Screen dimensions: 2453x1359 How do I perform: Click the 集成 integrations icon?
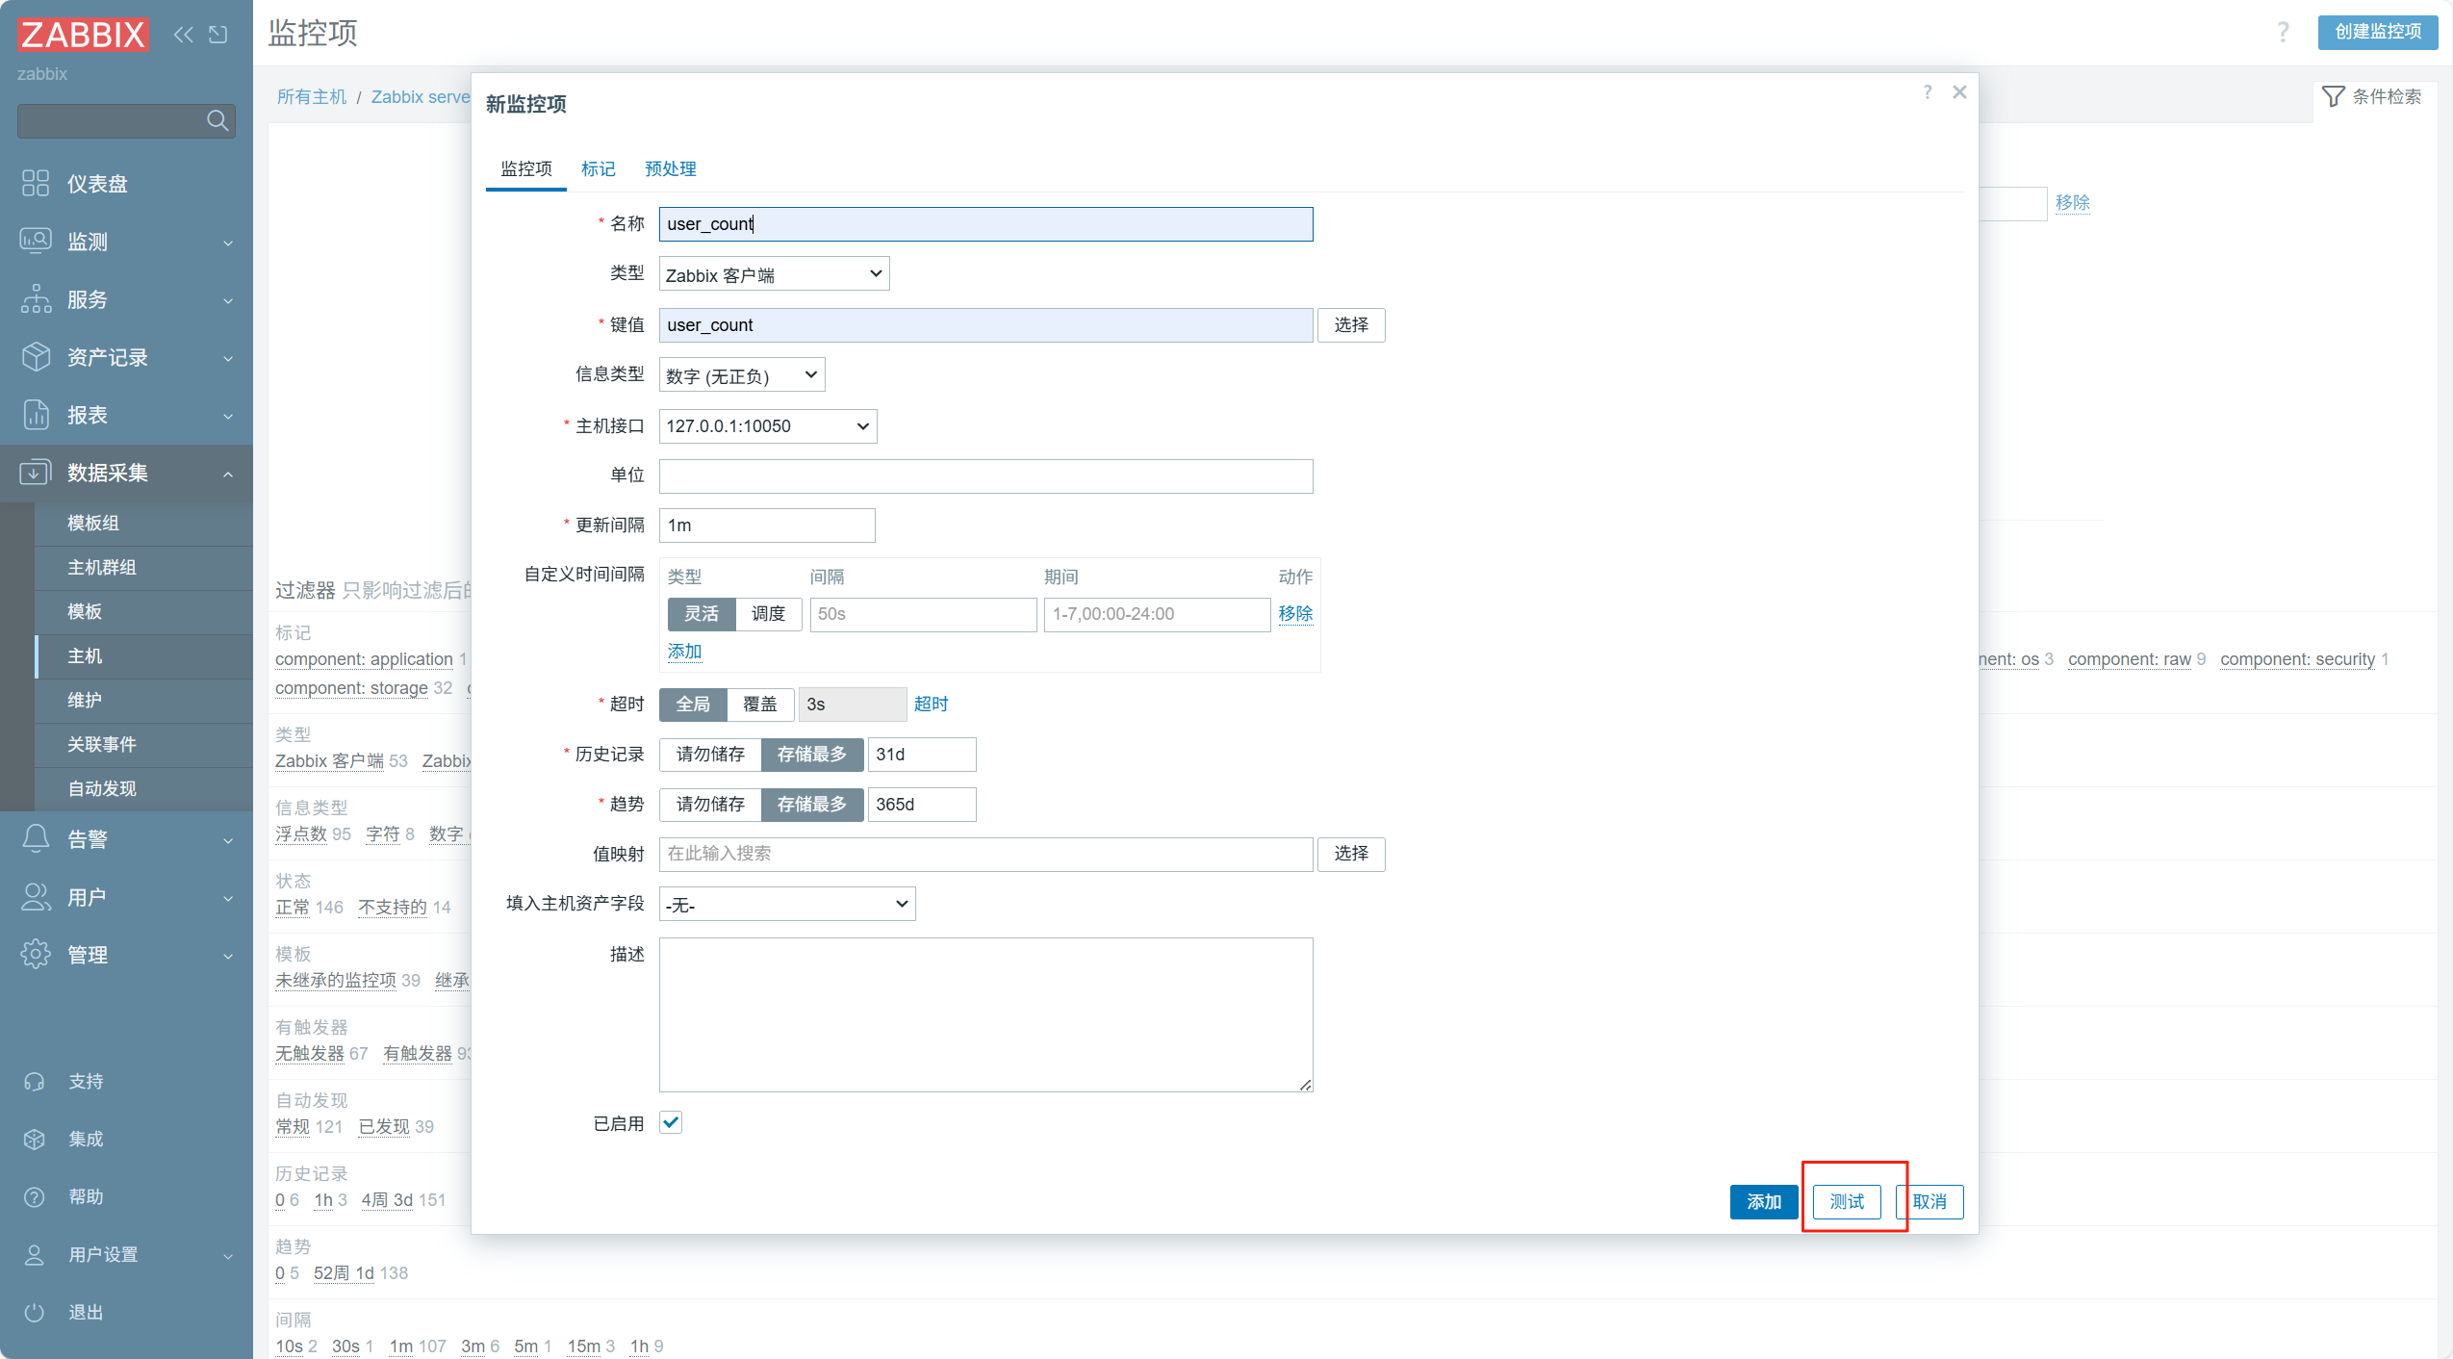(35, 1139)
